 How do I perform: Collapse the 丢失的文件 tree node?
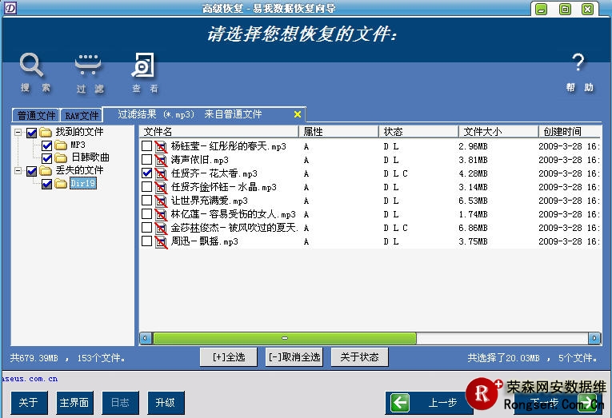pyautogui.click(x=18, y=171)
